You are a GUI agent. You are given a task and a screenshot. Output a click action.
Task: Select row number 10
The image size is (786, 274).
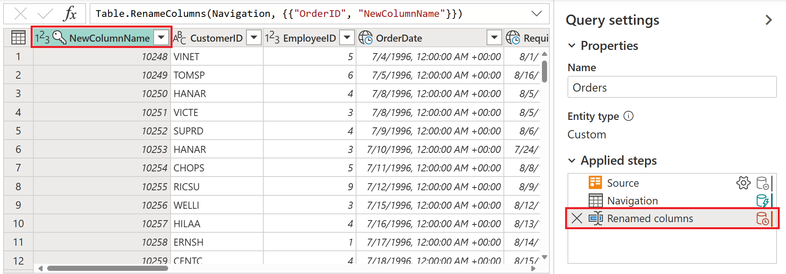(x=18, y=224)
